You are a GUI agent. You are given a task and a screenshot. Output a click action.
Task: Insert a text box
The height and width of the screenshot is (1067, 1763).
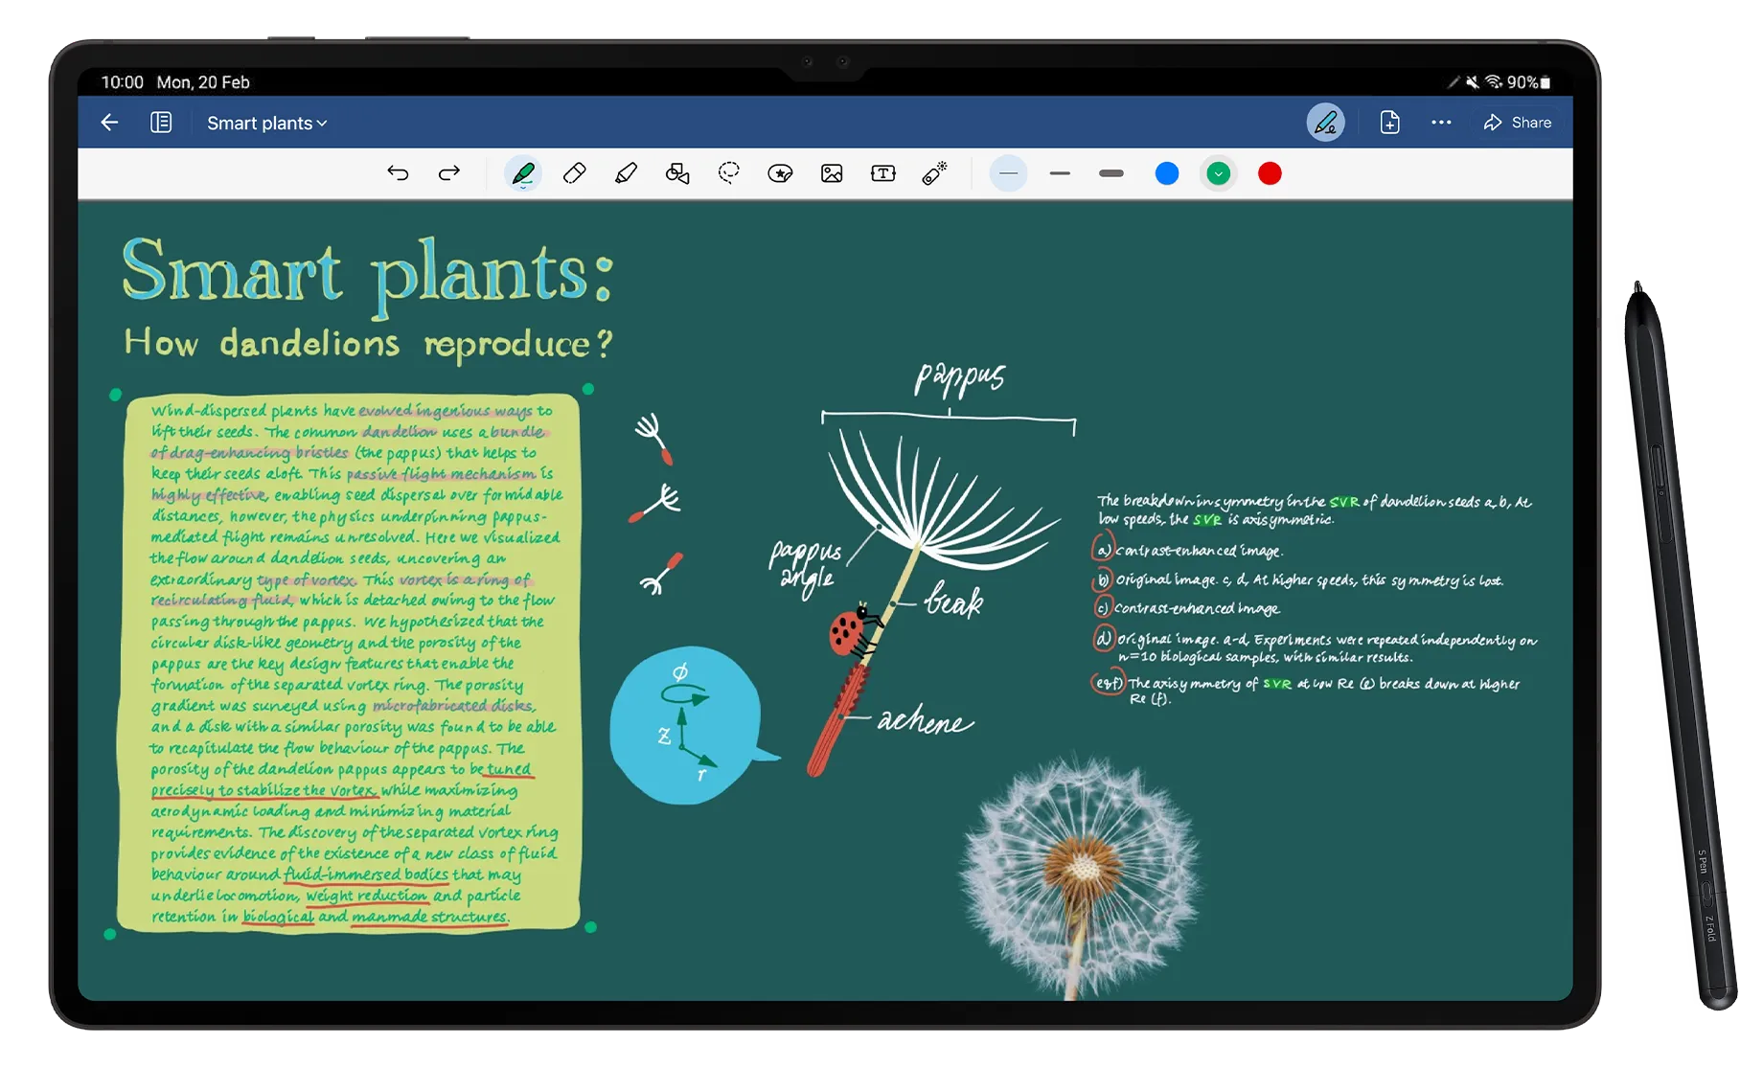click(x=882, y=173)
